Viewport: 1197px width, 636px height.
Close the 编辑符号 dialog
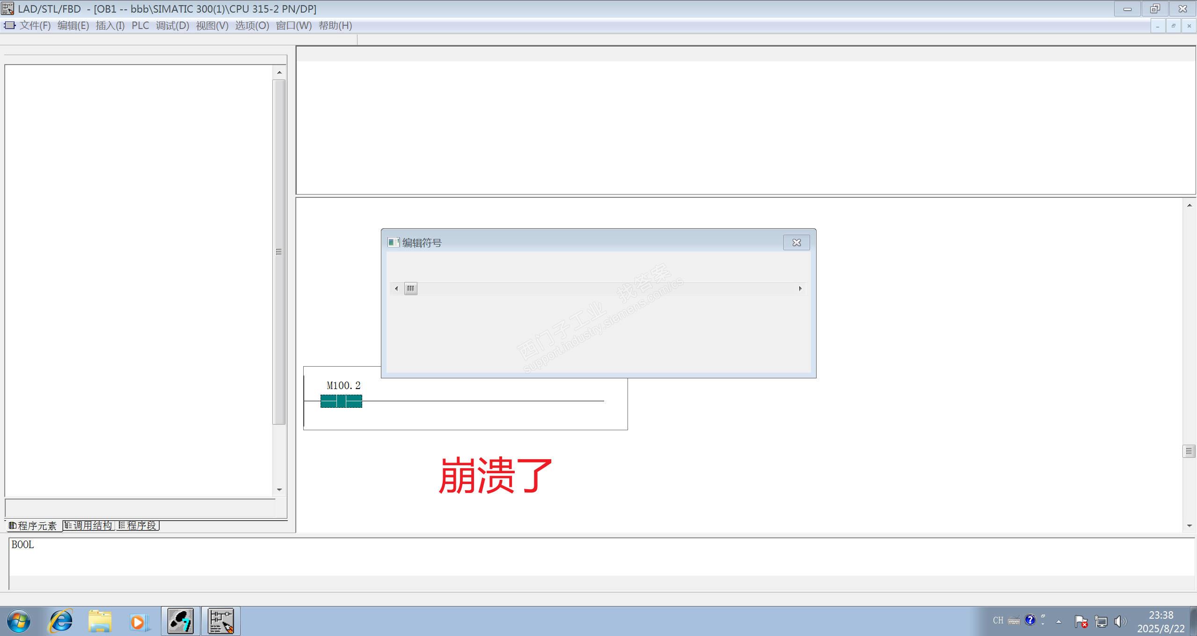(x=796, y=243)
